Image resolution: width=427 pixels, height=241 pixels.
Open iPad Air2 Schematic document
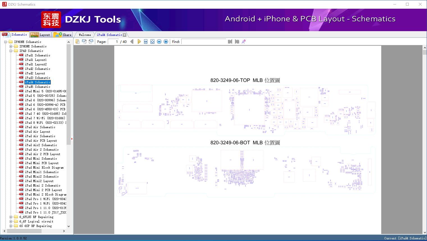pos(41,145)
